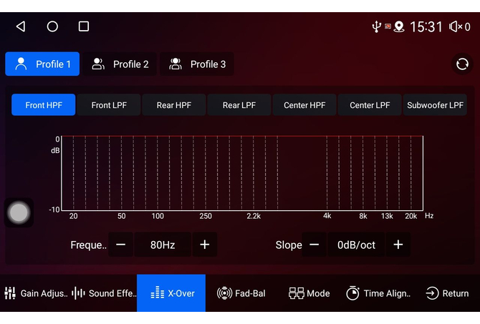Increase frequency with plus button
480x324 pixels.
tap(204, 245)
